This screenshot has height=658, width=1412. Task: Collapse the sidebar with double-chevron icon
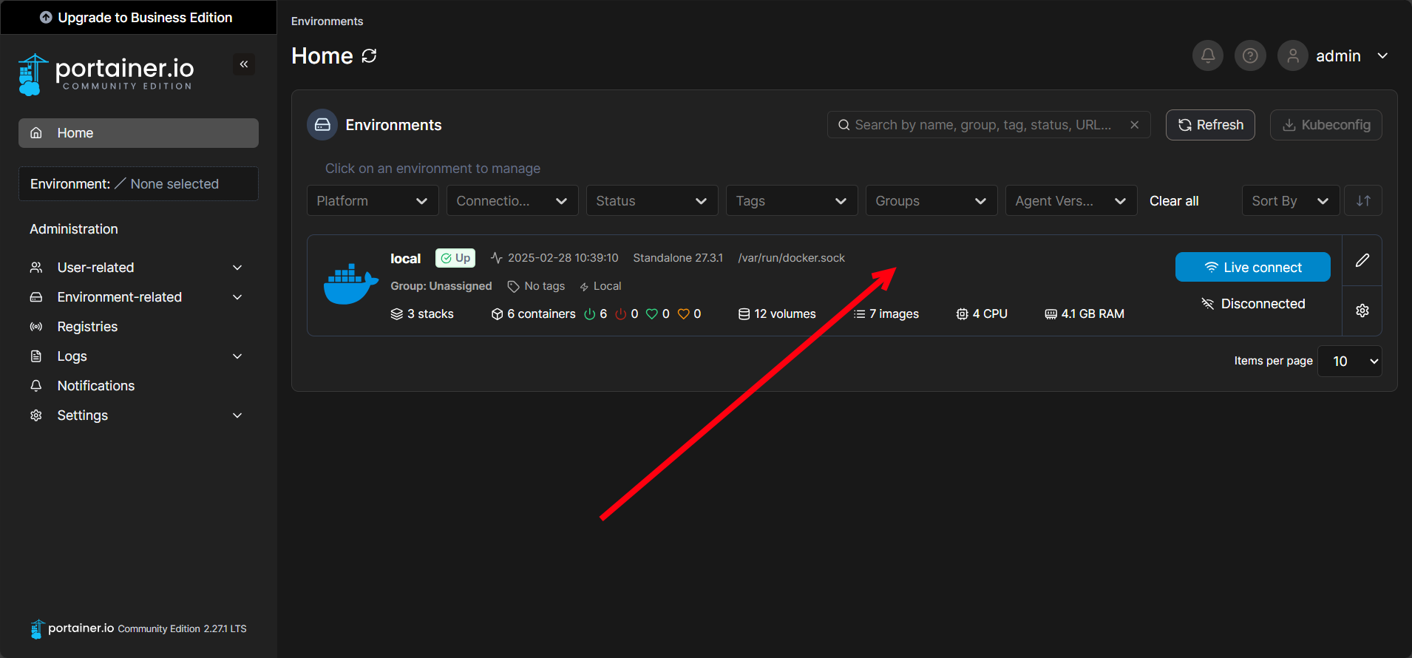[244, 64]
